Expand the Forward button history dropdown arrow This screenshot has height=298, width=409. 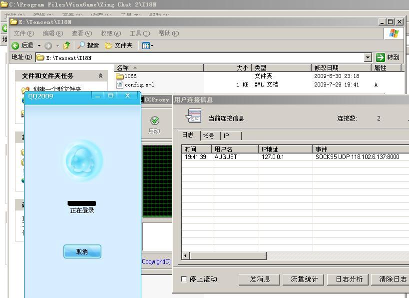[57, 46]
